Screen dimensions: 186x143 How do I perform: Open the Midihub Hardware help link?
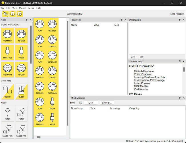(144, 71)
